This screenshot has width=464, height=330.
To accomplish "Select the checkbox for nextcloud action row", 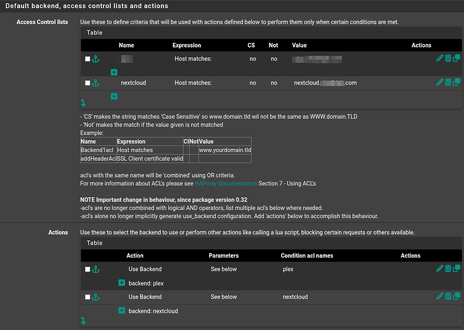I will [87, 296].
